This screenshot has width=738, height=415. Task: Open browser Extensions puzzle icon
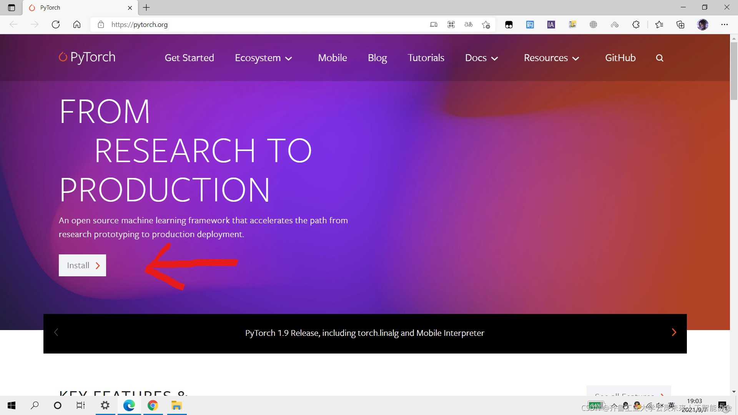(x=636, y=25)
